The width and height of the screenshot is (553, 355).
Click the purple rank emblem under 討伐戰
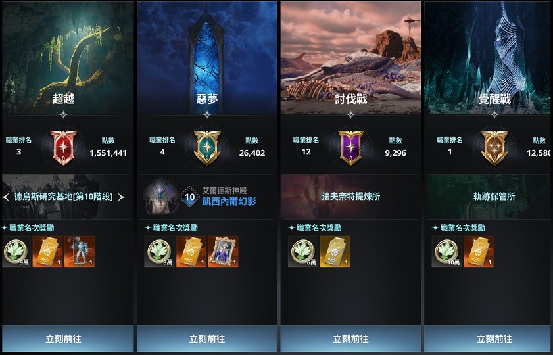tap(351, 147)
